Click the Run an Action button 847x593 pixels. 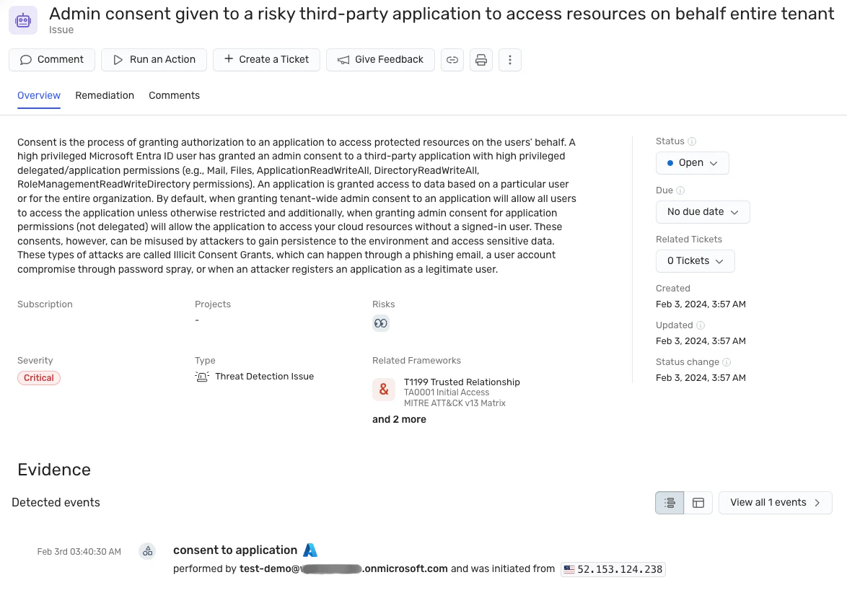(154, 60)
